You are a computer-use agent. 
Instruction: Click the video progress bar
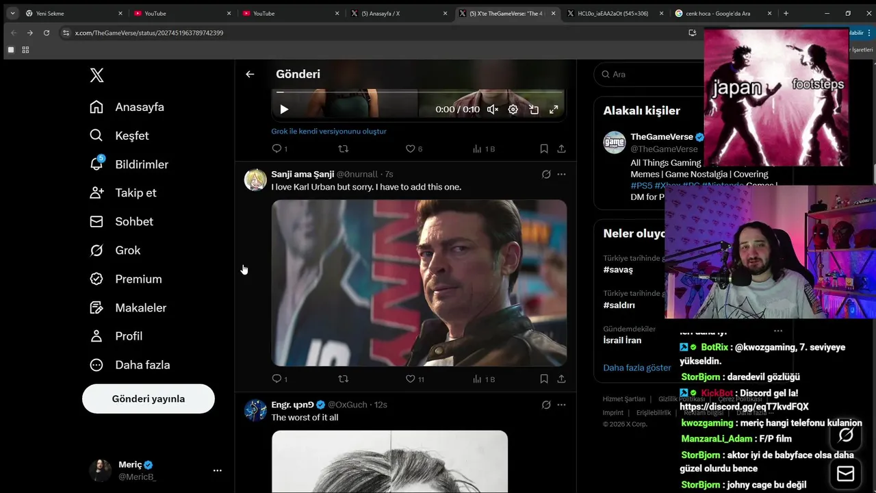click(x=419, y=92)
